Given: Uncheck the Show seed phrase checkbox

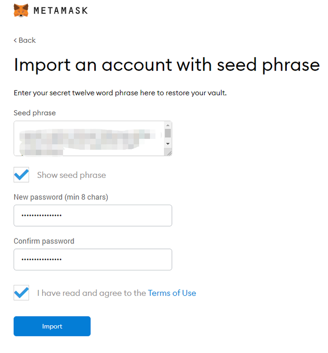Looking at the screenshot, I should click(22, 175).
